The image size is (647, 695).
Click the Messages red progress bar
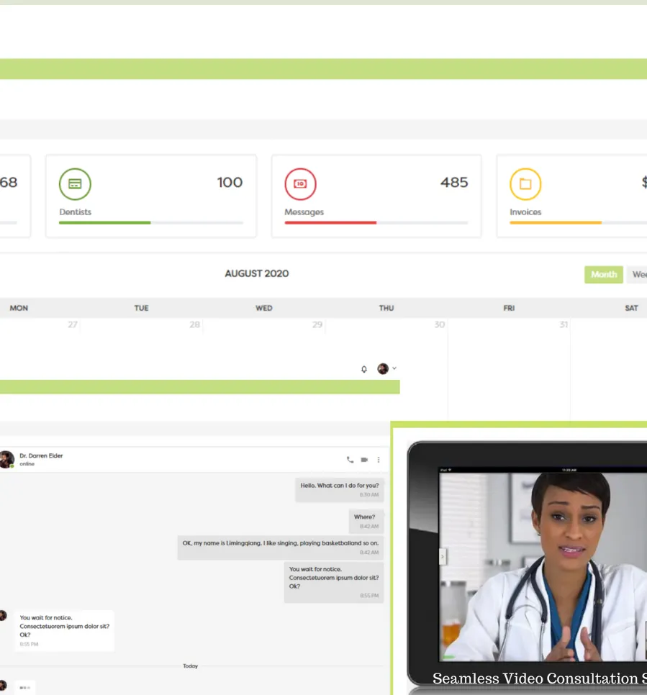(x=330, y=223)
